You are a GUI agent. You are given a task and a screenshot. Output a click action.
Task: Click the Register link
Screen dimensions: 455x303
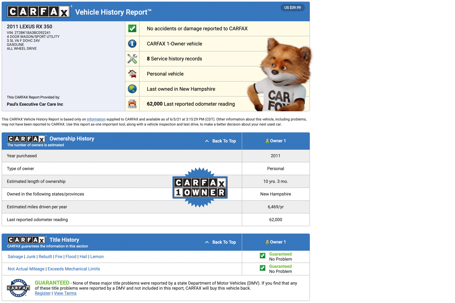click(42, 293)
